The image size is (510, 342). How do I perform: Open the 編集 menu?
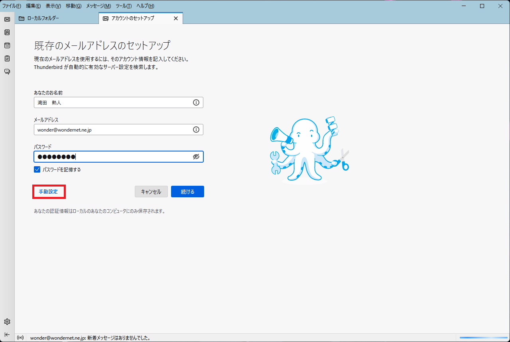pyautogui.click(x=33, y=6)
